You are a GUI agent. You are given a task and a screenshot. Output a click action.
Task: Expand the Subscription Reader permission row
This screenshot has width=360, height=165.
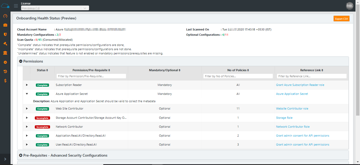[27, 85]
